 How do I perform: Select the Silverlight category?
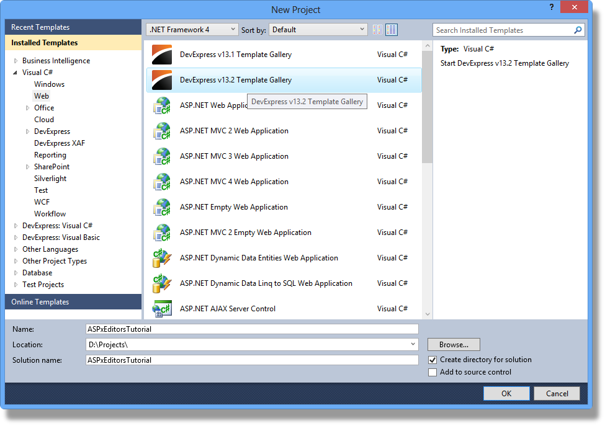tap(50, 179)
